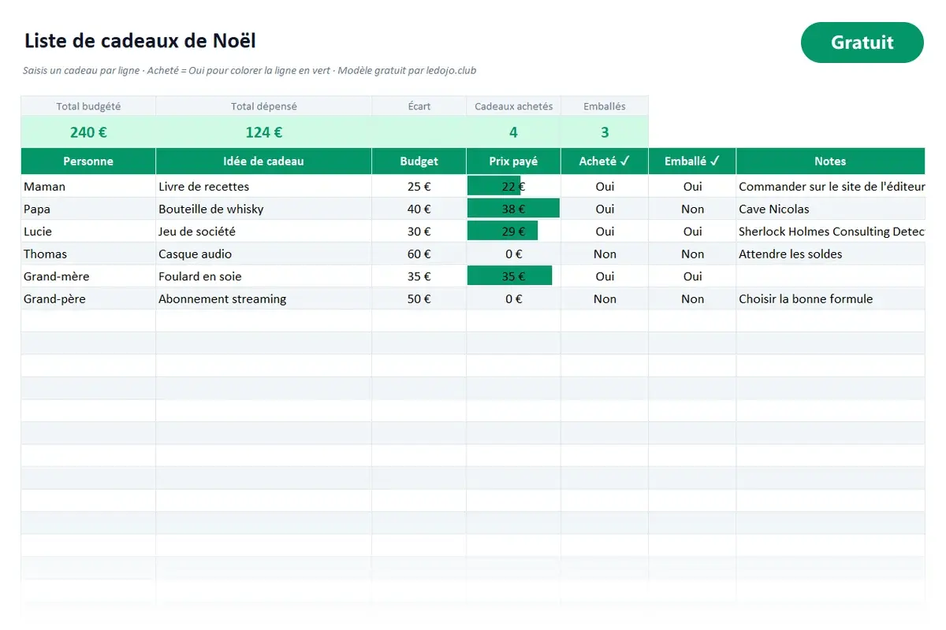Screen dimensions: 946x630
Task: Select the Attendre les soldes note
Action: tap(830, 254)
